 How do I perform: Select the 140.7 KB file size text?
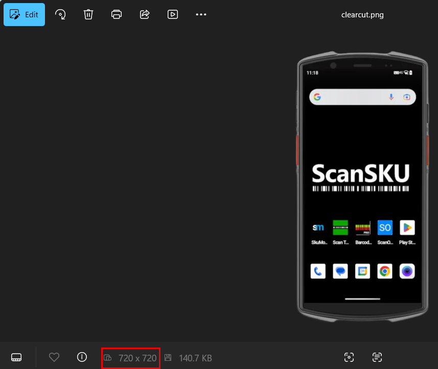195,358
